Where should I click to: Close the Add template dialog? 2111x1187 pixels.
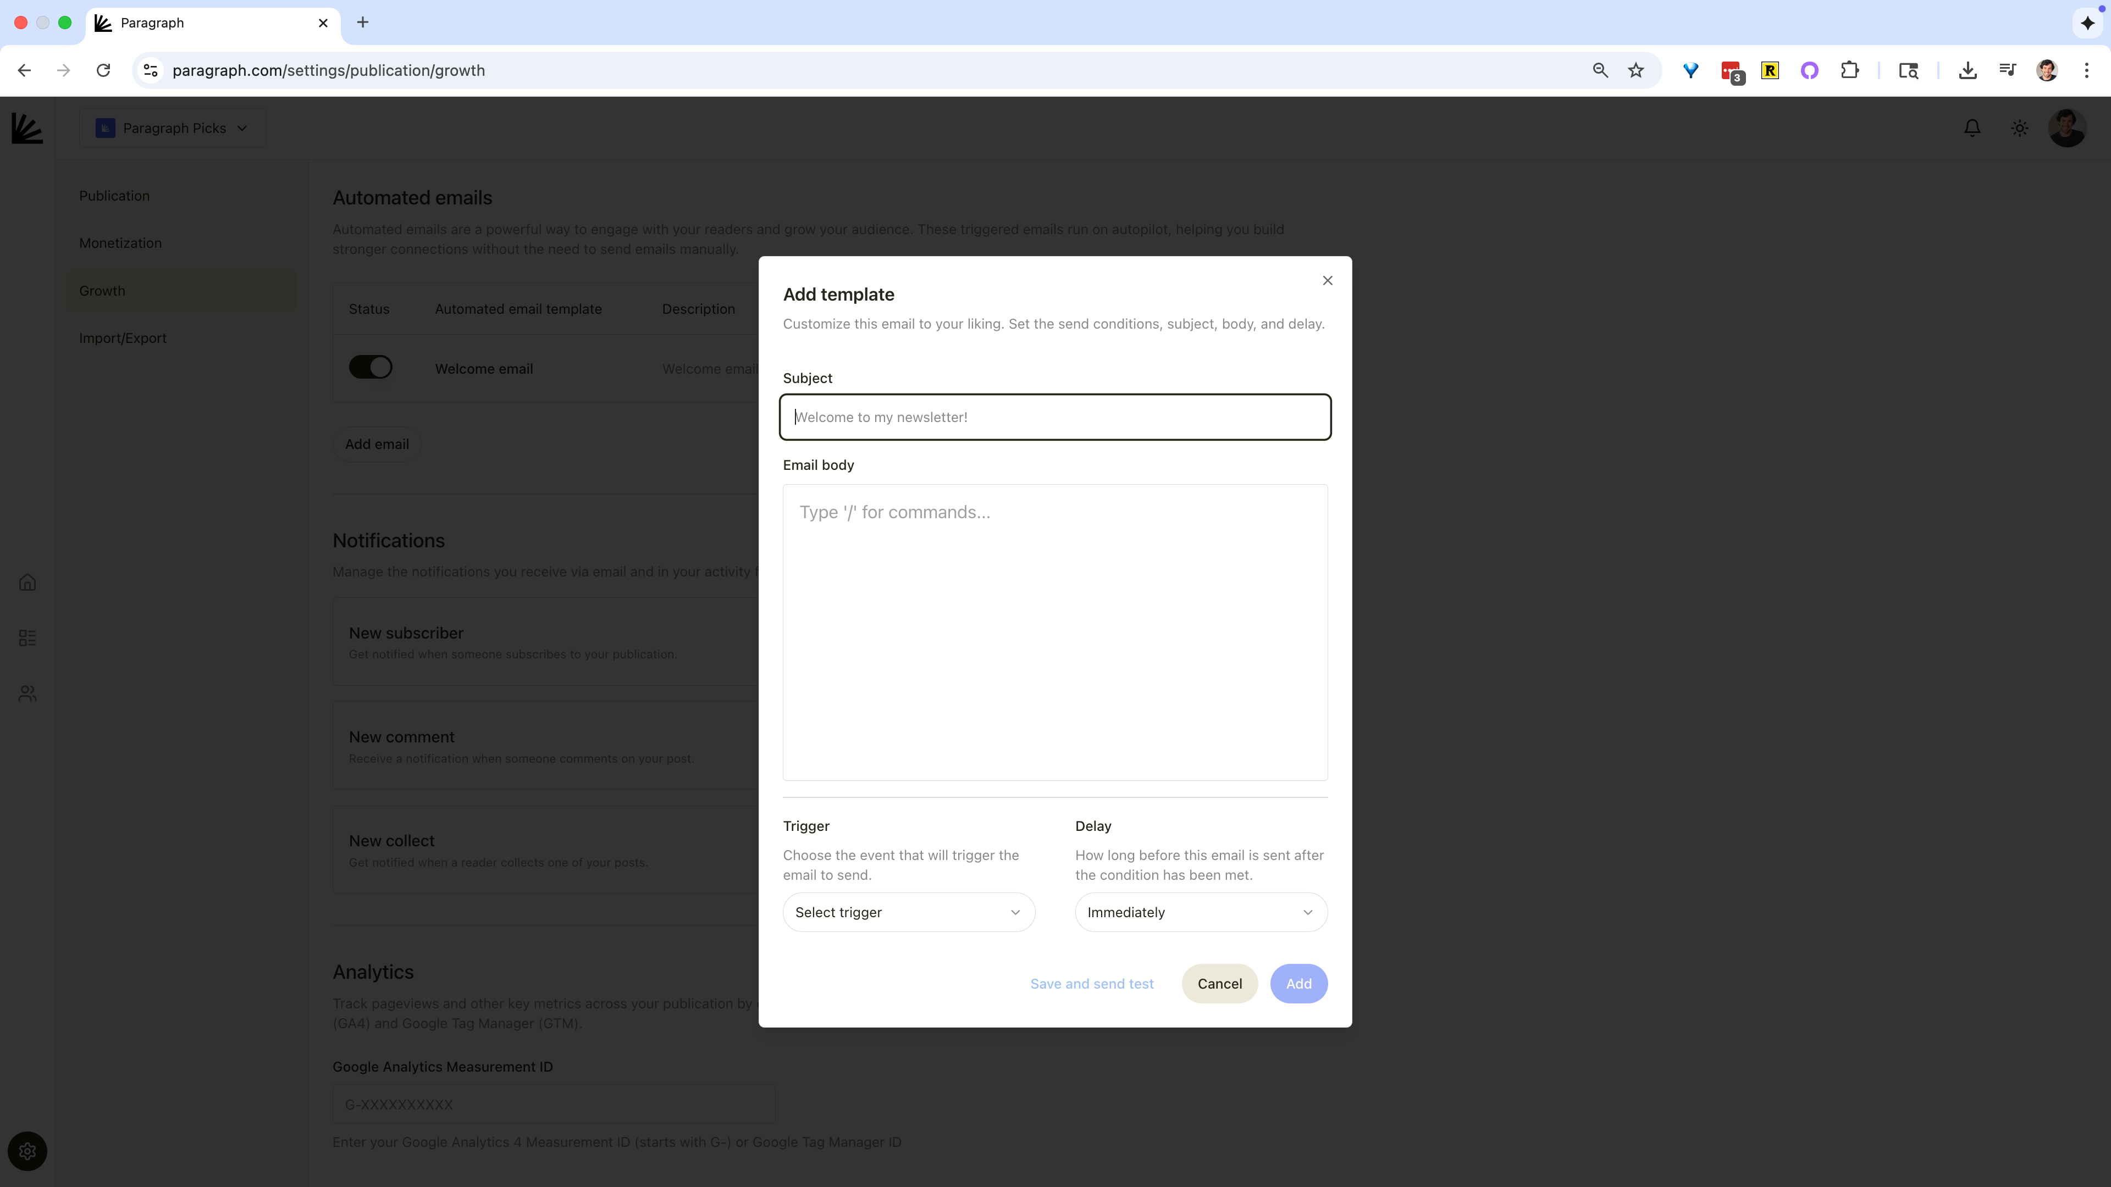(1328, 281)
